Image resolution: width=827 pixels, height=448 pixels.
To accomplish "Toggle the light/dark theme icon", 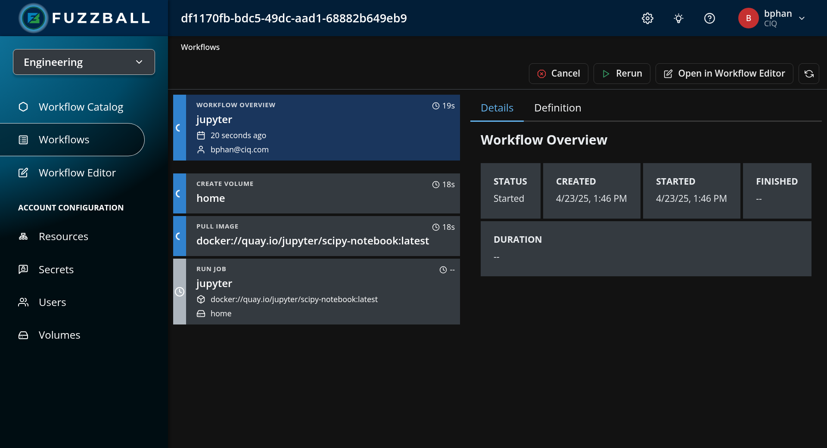I will tap(678, 18).
